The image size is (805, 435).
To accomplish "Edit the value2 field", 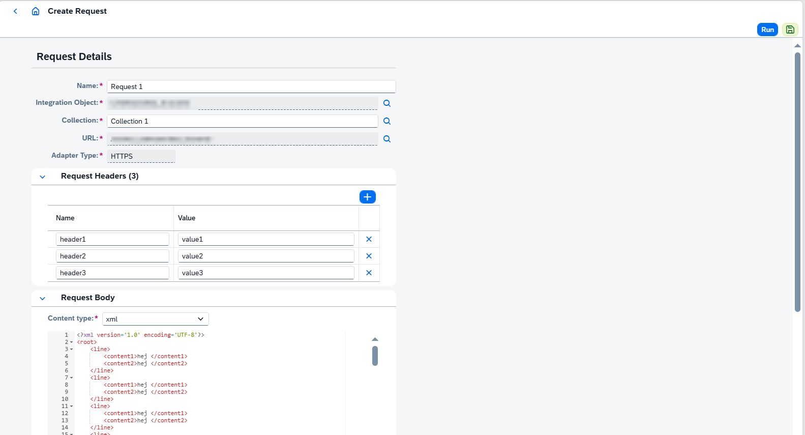I will 266,256.
